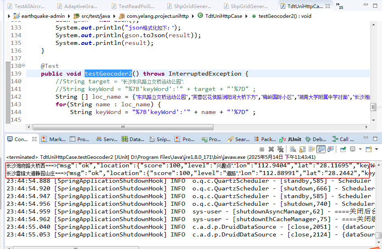Click the green method dot beside testGeocoder2()
Viewport: 382px width, 249px height.
(254, 16)
